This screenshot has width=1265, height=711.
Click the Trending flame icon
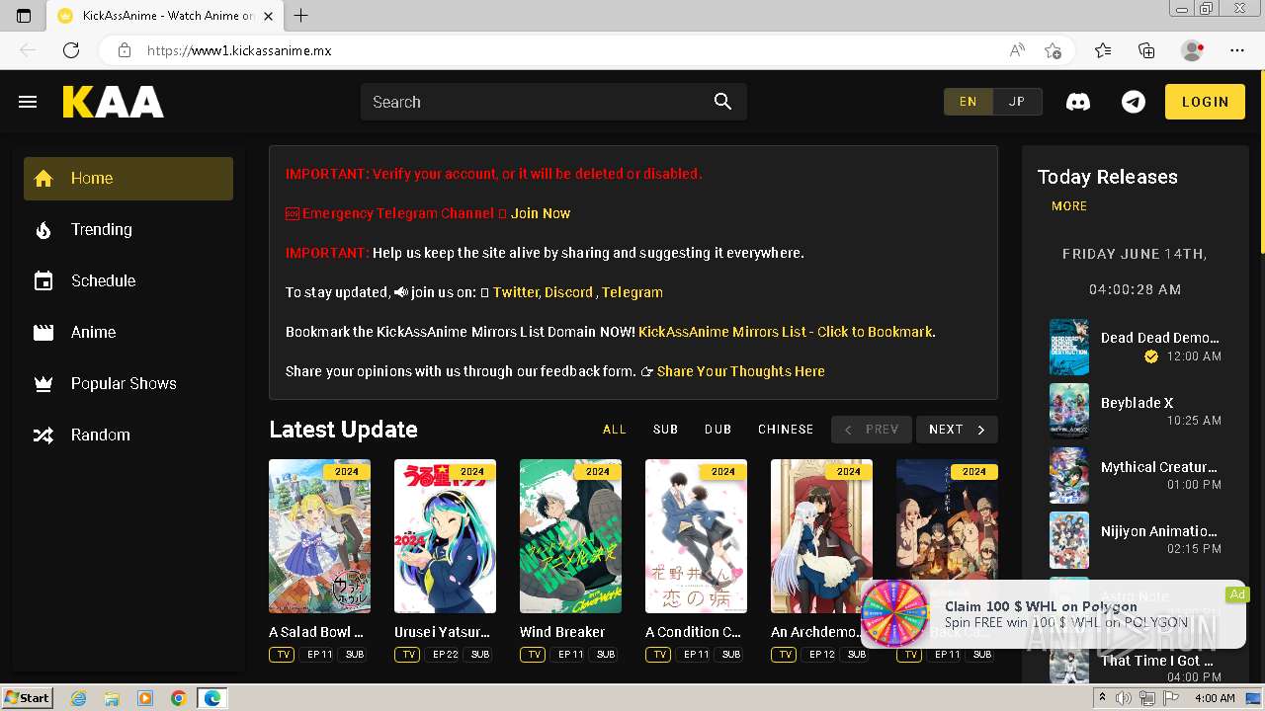[x=43, y=230]
